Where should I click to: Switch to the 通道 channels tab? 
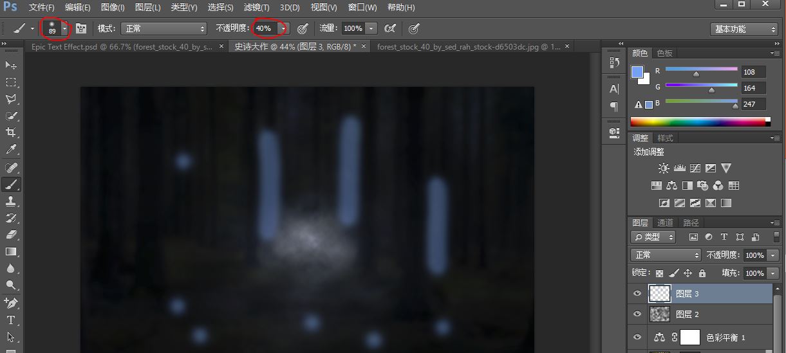coord(665,222)
